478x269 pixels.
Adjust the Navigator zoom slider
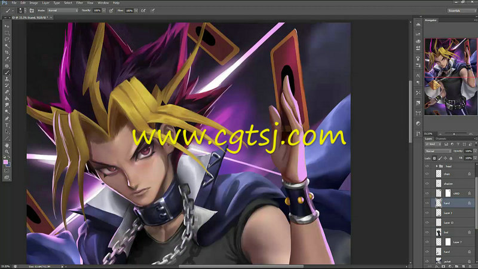454,133
